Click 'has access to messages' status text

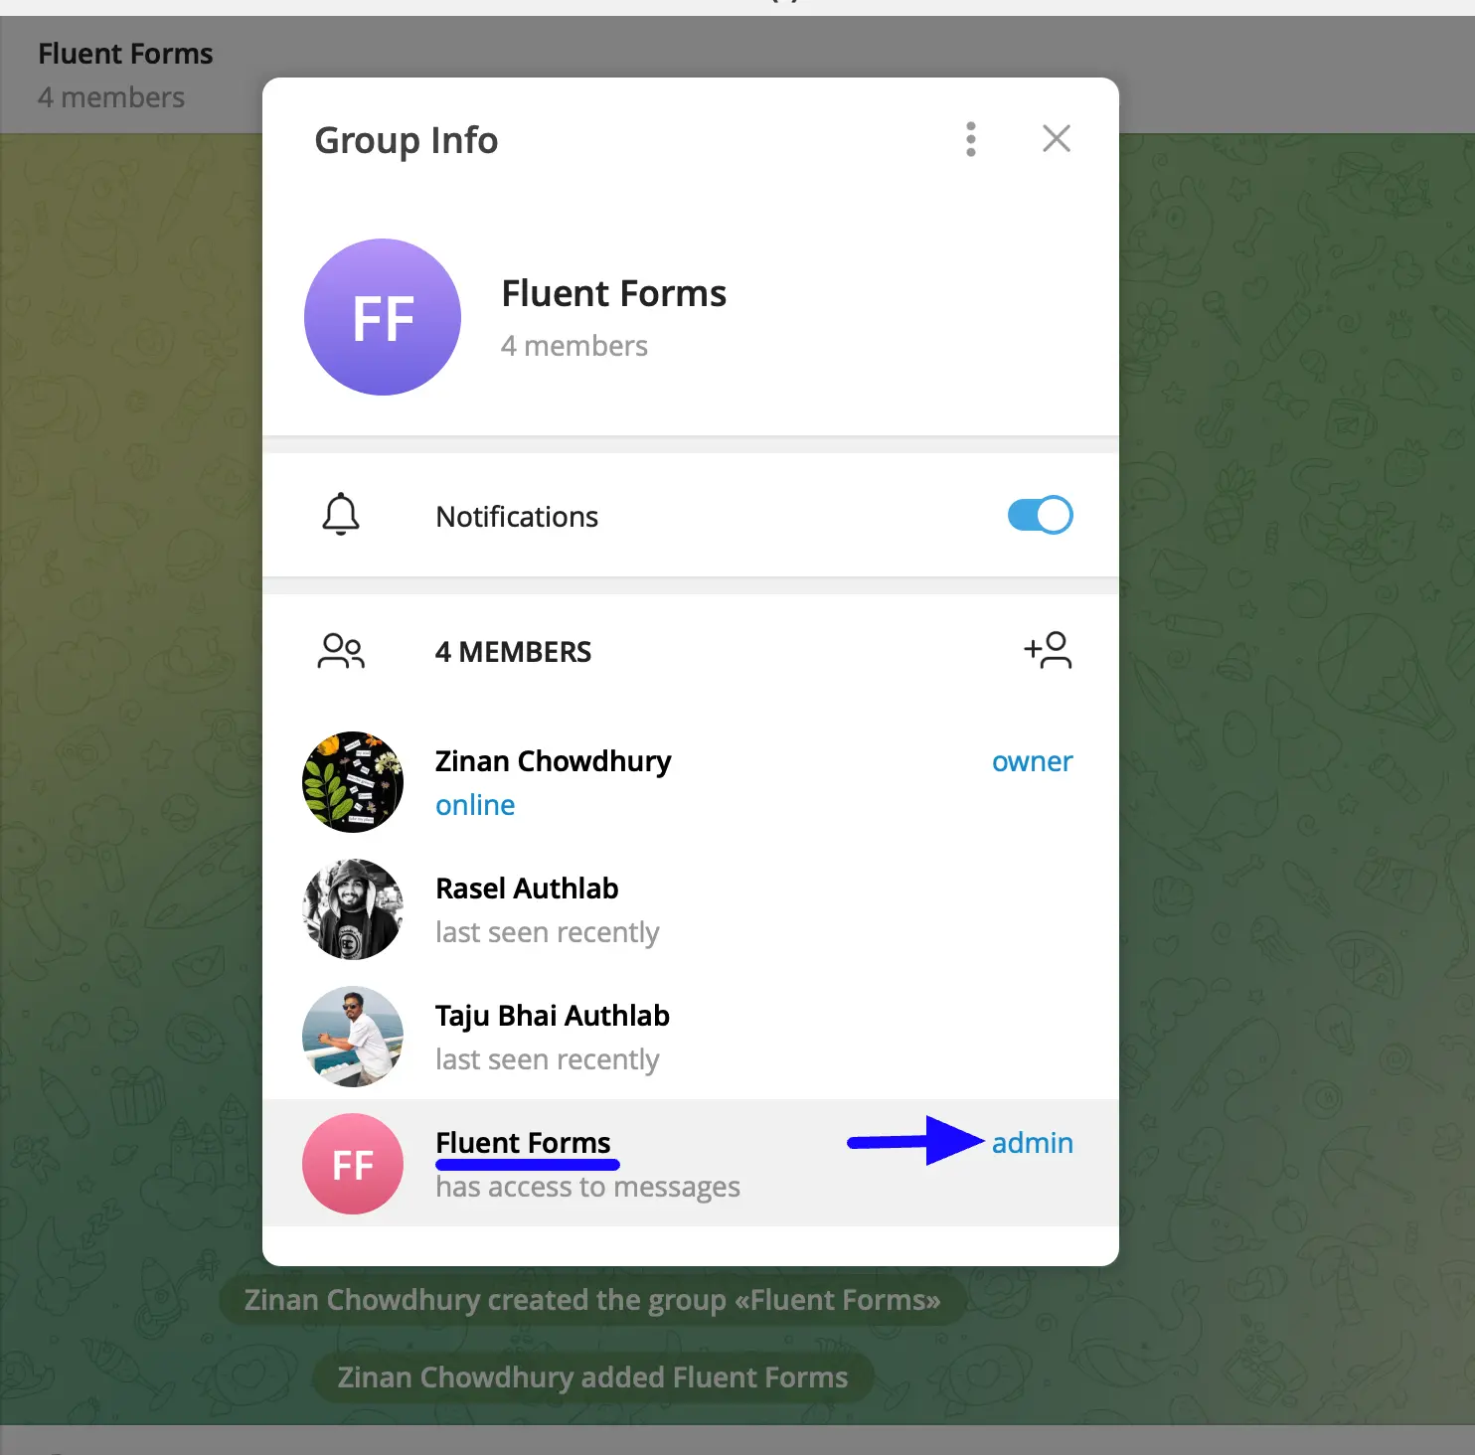[587, 1187]
